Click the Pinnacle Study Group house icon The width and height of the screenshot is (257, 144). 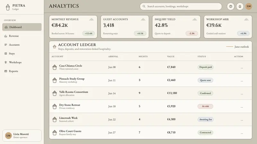click(x=55, y=80)
